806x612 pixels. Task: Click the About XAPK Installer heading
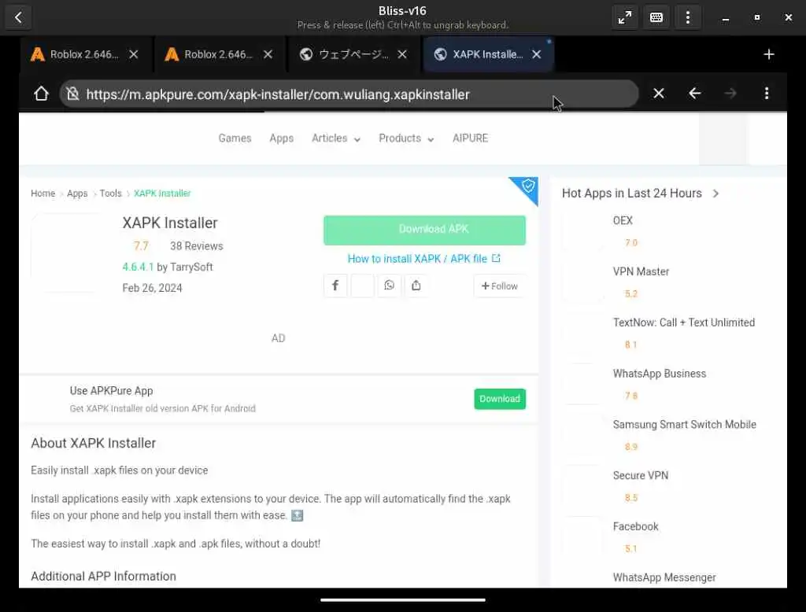94,443
